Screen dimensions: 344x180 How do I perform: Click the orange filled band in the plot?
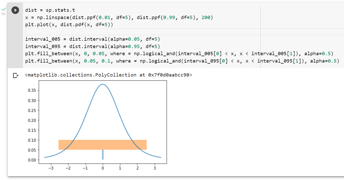coord(102,144)
